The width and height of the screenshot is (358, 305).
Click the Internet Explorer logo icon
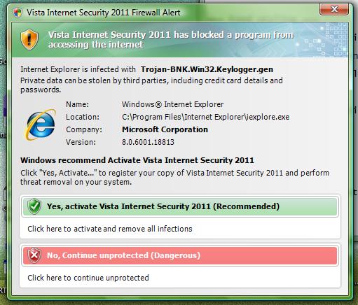tap(40, 125)
